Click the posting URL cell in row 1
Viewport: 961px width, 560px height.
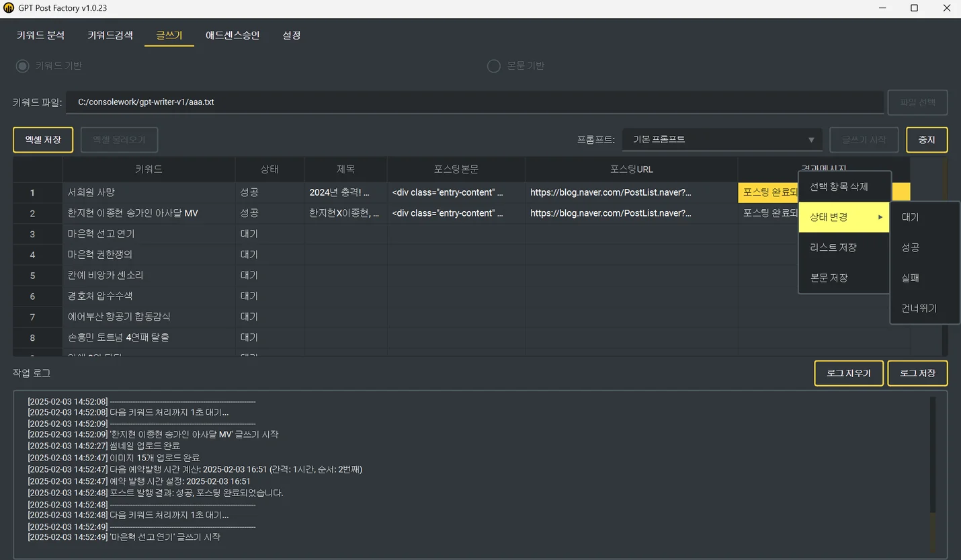tap(632, 192)
